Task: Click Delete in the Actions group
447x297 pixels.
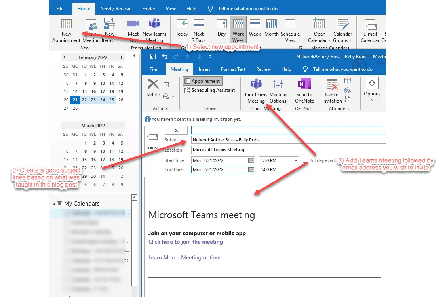Action: coord(153,88)
